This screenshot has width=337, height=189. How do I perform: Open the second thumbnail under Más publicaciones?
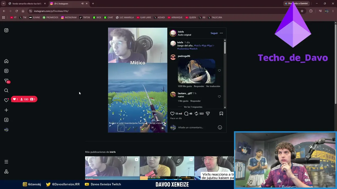pos(167,168)
